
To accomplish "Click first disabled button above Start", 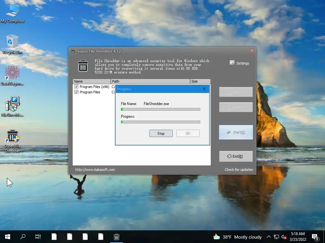I will [x=236, y=92].
